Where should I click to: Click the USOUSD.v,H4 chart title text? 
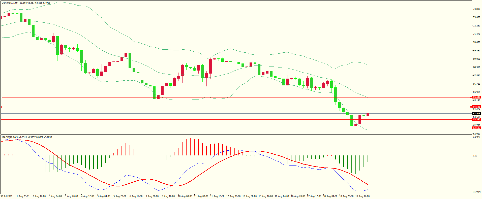coord(10,3)
